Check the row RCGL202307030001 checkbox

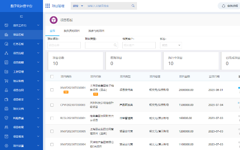click(x=52, y=118)
